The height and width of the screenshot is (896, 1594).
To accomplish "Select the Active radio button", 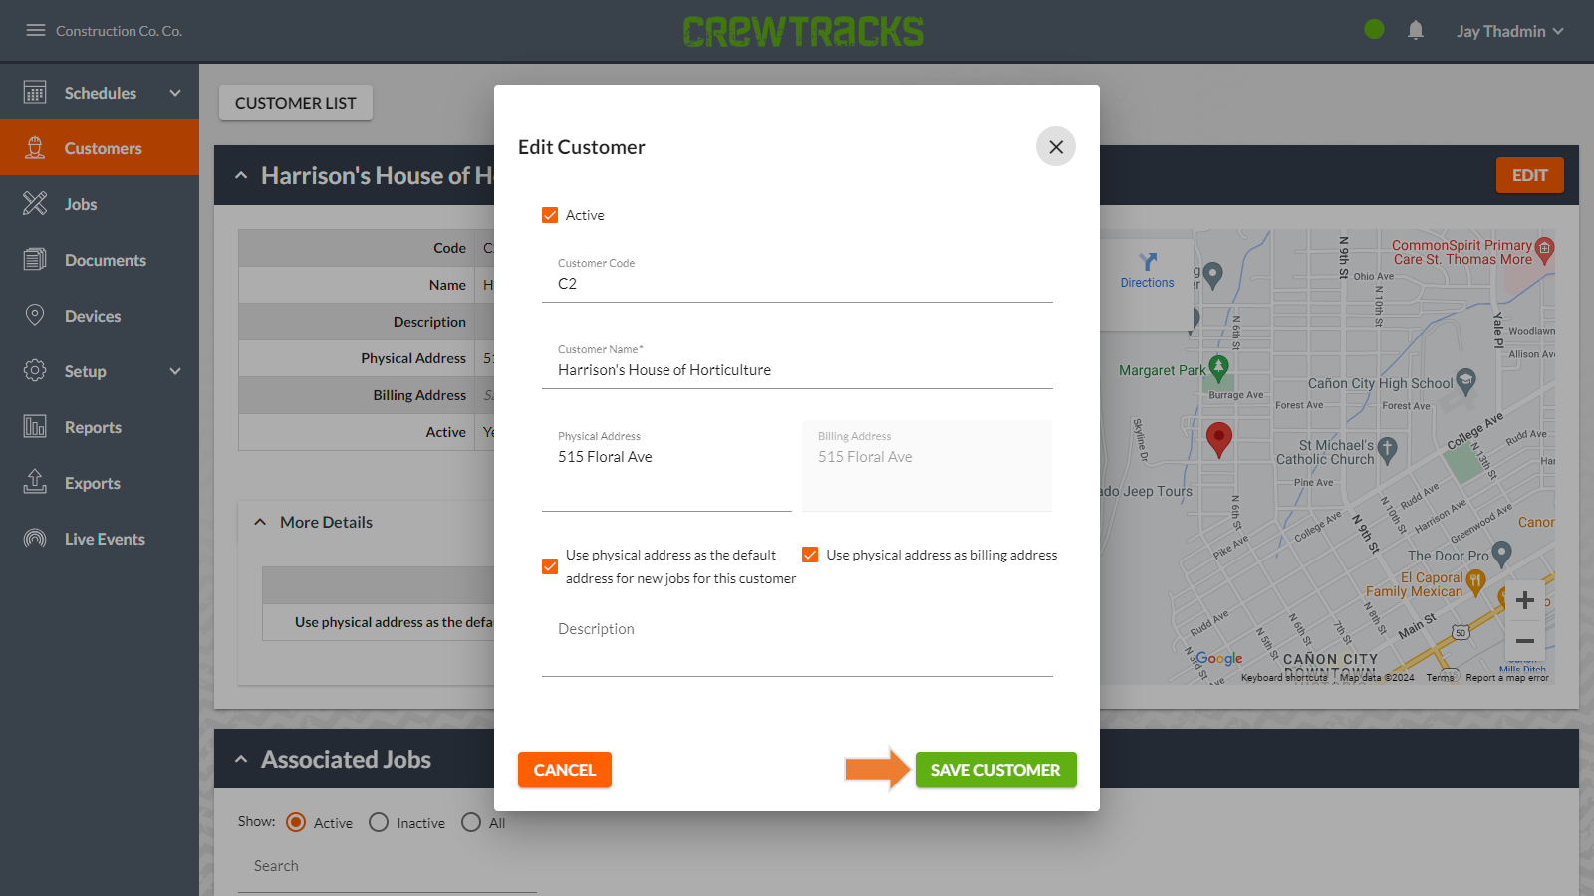I will pyautogui.click(x=296, y=822).
